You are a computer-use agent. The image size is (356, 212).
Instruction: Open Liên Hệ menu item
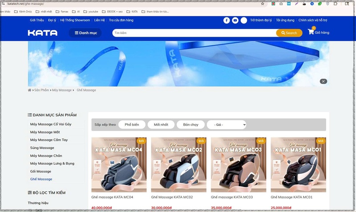(99, 20)
